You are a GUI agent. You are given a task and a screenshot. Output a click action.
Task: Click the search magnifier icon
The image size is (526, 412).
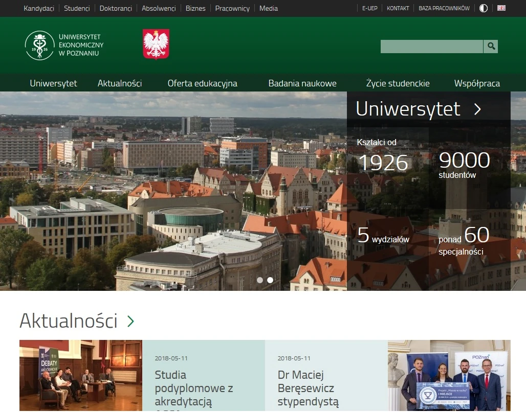[x=490, y=46]
